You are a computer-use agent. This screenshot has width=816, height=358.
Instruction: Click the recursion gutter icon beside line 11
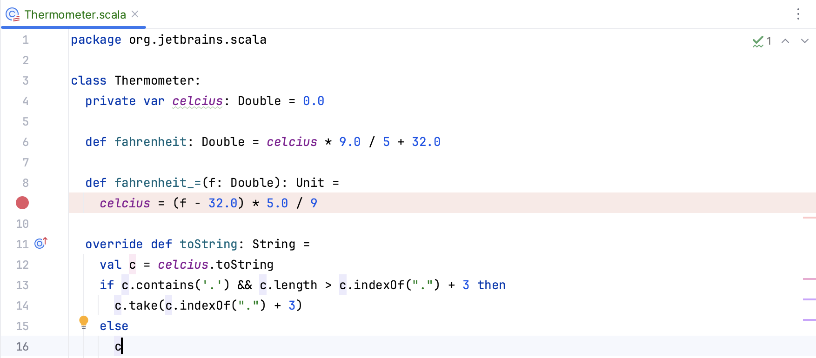[x=41, y=243]
